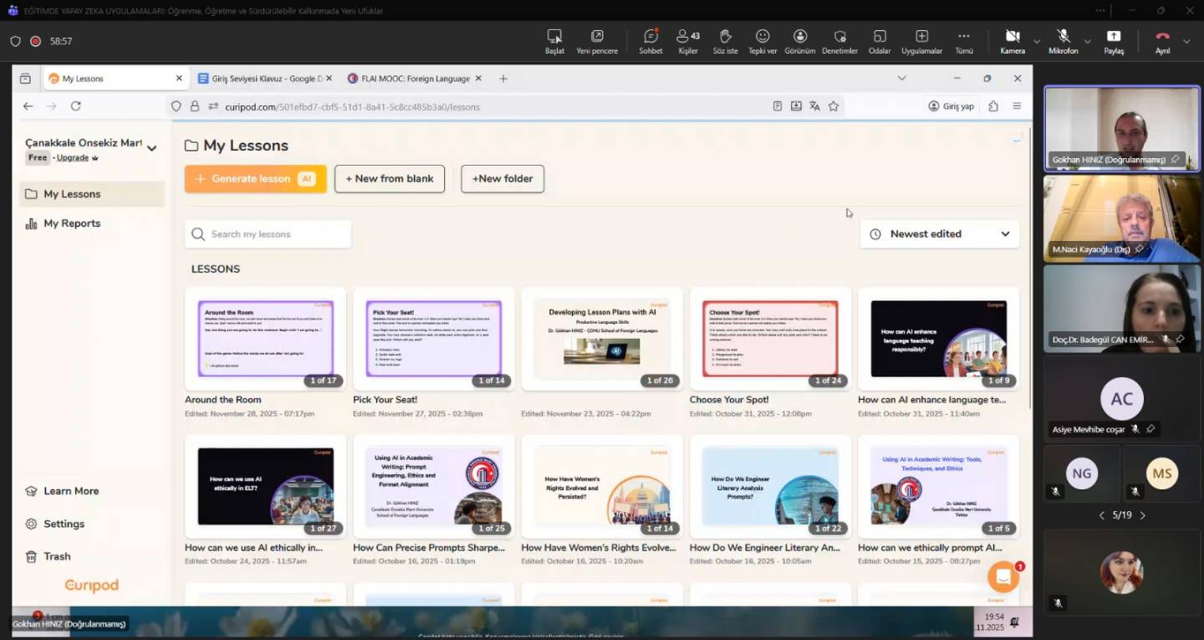This screenshot has height=640, width=1204.
Task: Click the Search my lessons field
Action: [268, 234]
